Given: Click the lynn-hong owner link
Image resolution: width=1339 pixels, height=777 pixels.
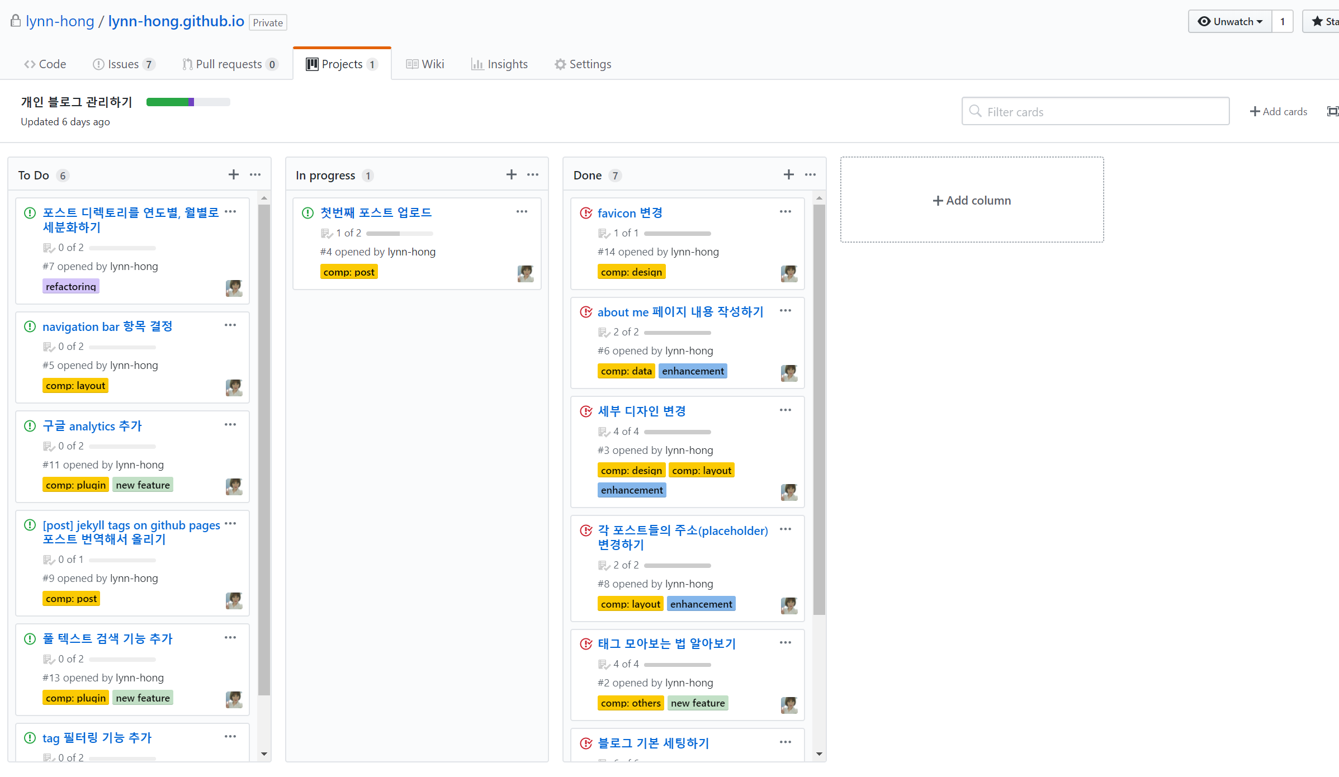Looking at the screenshot, I should [x=60, y=21].
